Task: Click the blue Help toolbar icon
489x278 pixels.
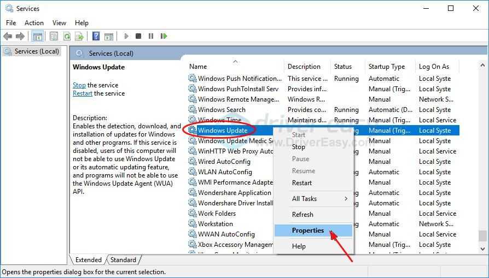Action: [x=96, y=37]
